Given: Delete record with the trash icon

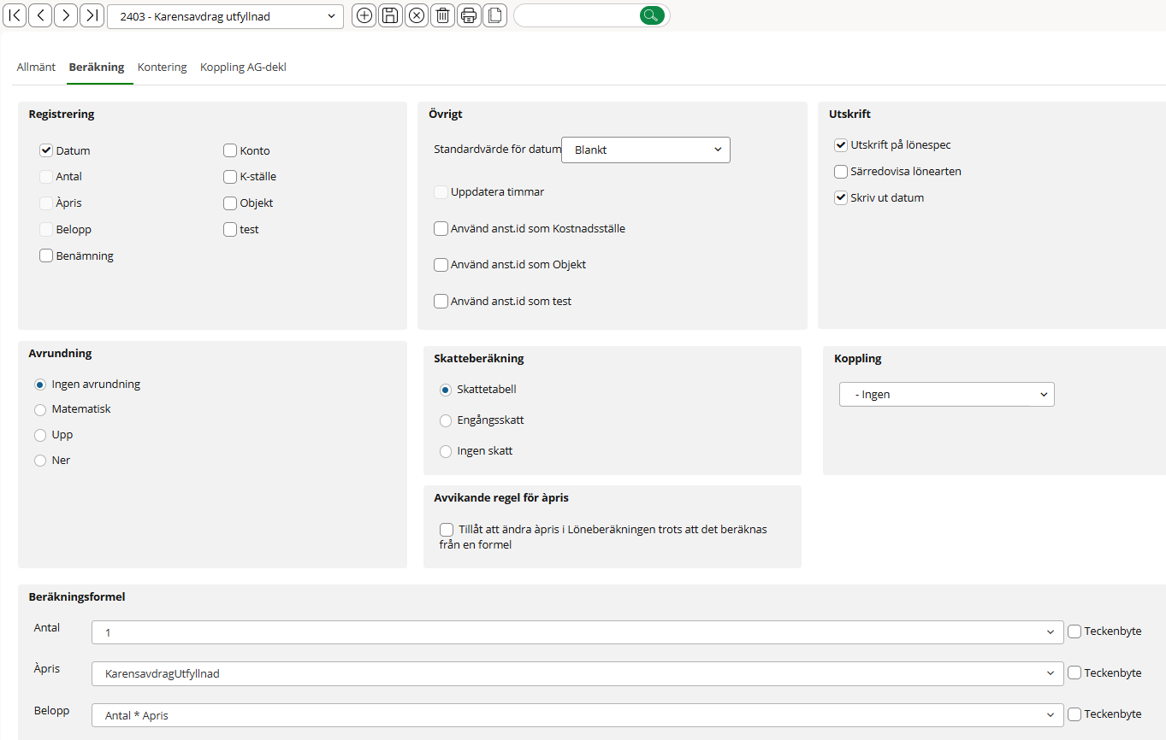Looking at the screenshot, I should pos(442,15).
